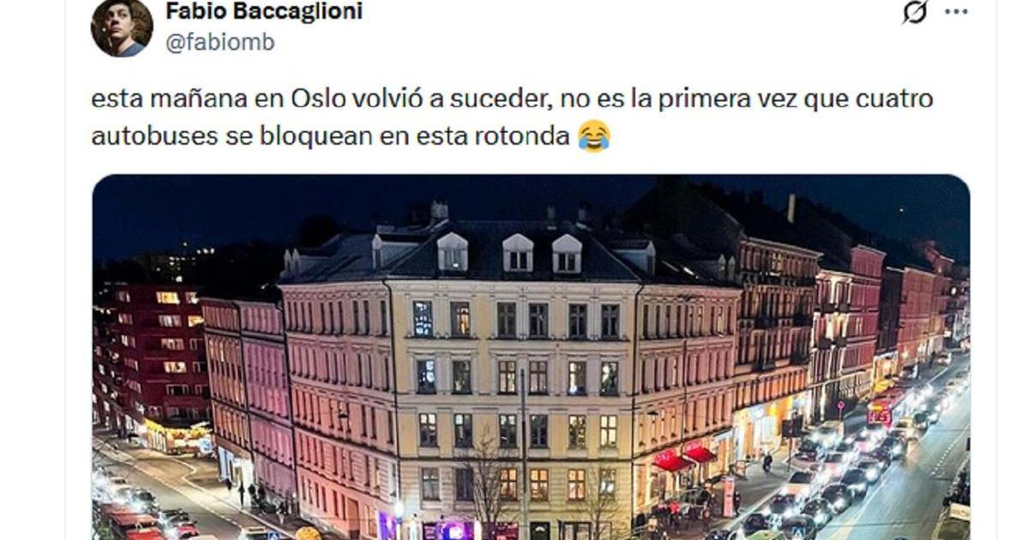Click the word "rotonda" in tweet text
Image resolution: width=1029 pixels, height=540 pixels.
[534, 136]
